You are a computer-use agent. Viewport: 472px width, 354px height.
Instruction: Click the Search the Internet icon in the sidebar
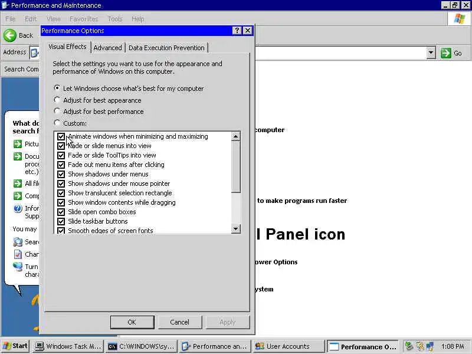(x=18, y=242)
